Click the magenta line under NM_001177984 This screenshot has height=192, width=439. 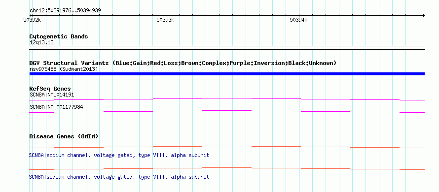pyautogui.click(x=227, y=112)
